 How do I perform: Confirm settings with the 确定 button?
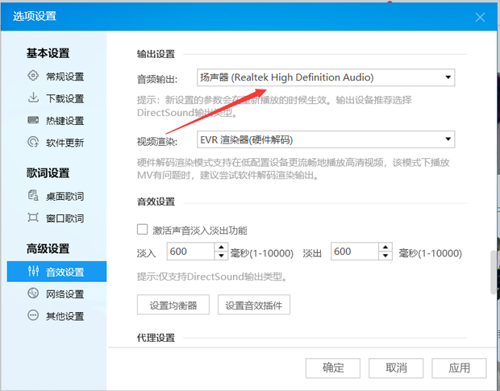click(x=333, y=368)
